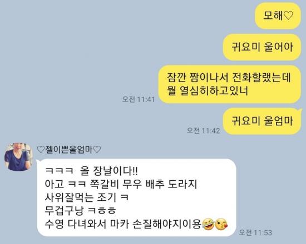Open the sender's profile photo

point(18,157)
